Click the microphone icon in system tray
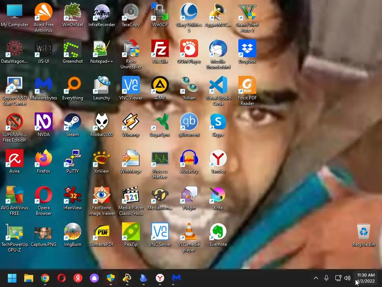The image size is (382, 287). [326, 278]
